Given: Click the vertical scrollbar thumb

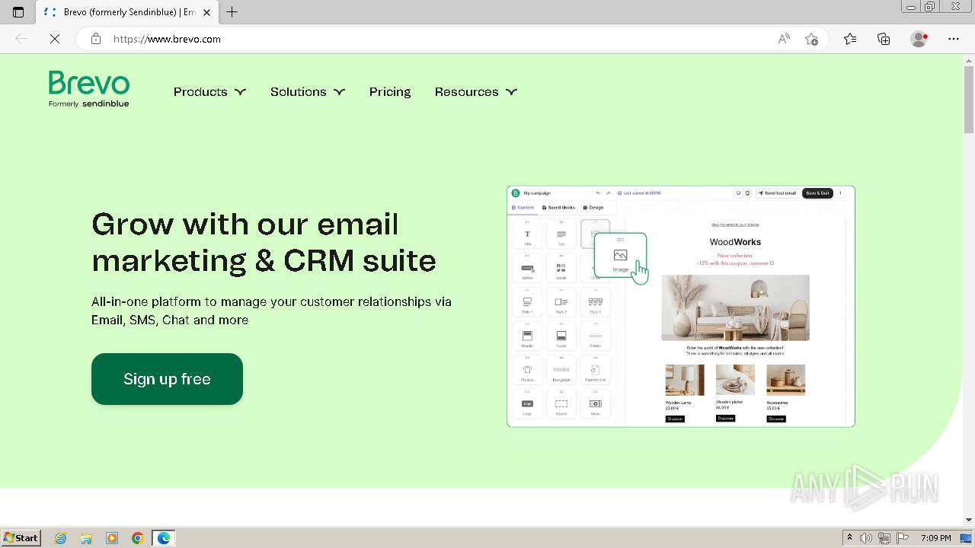Looking at the screenshot, I should [969, 100].
